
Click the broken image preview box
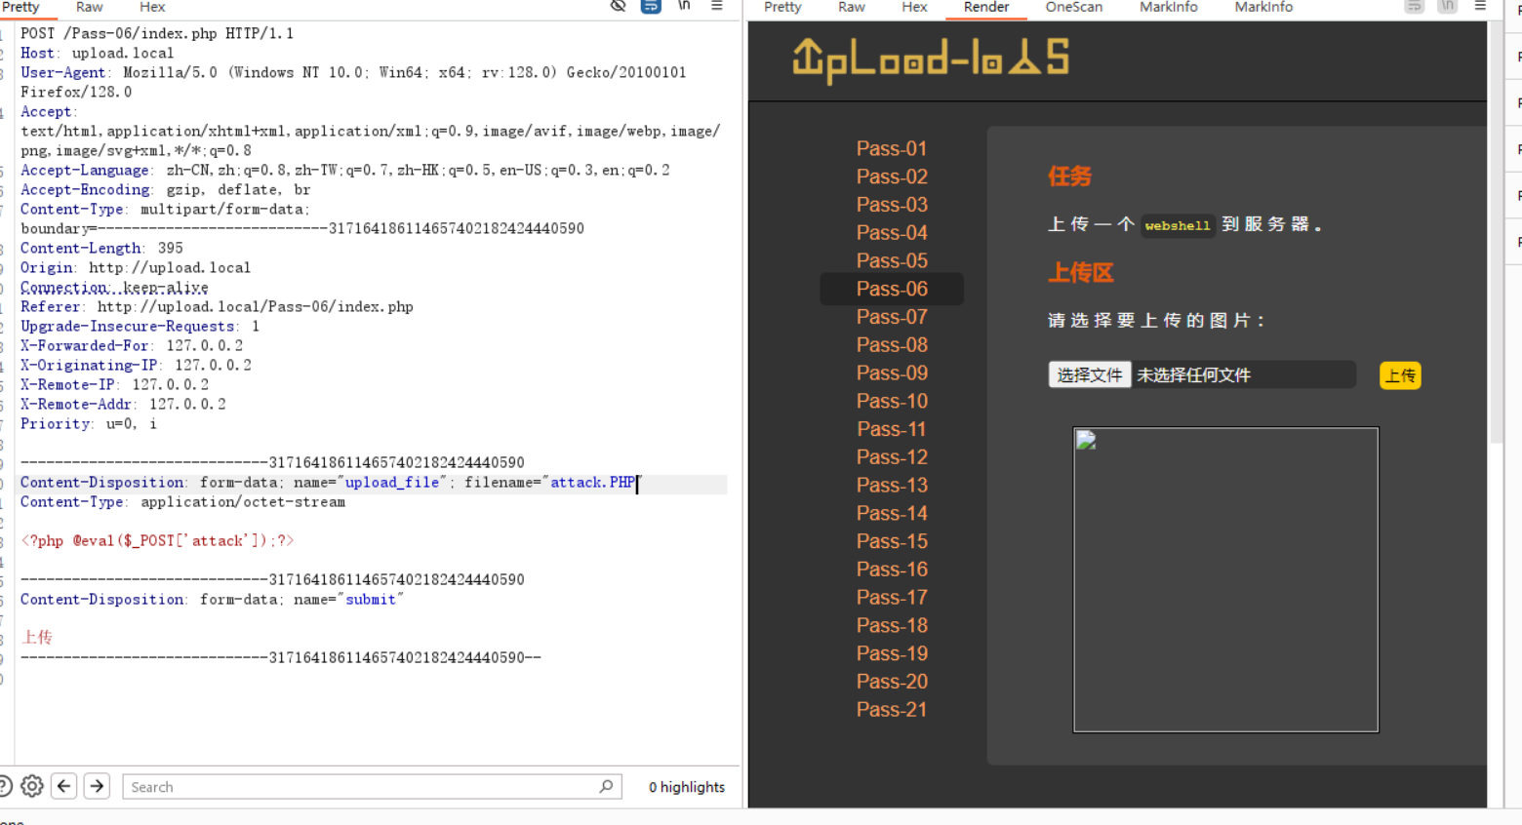[1225, 579]
